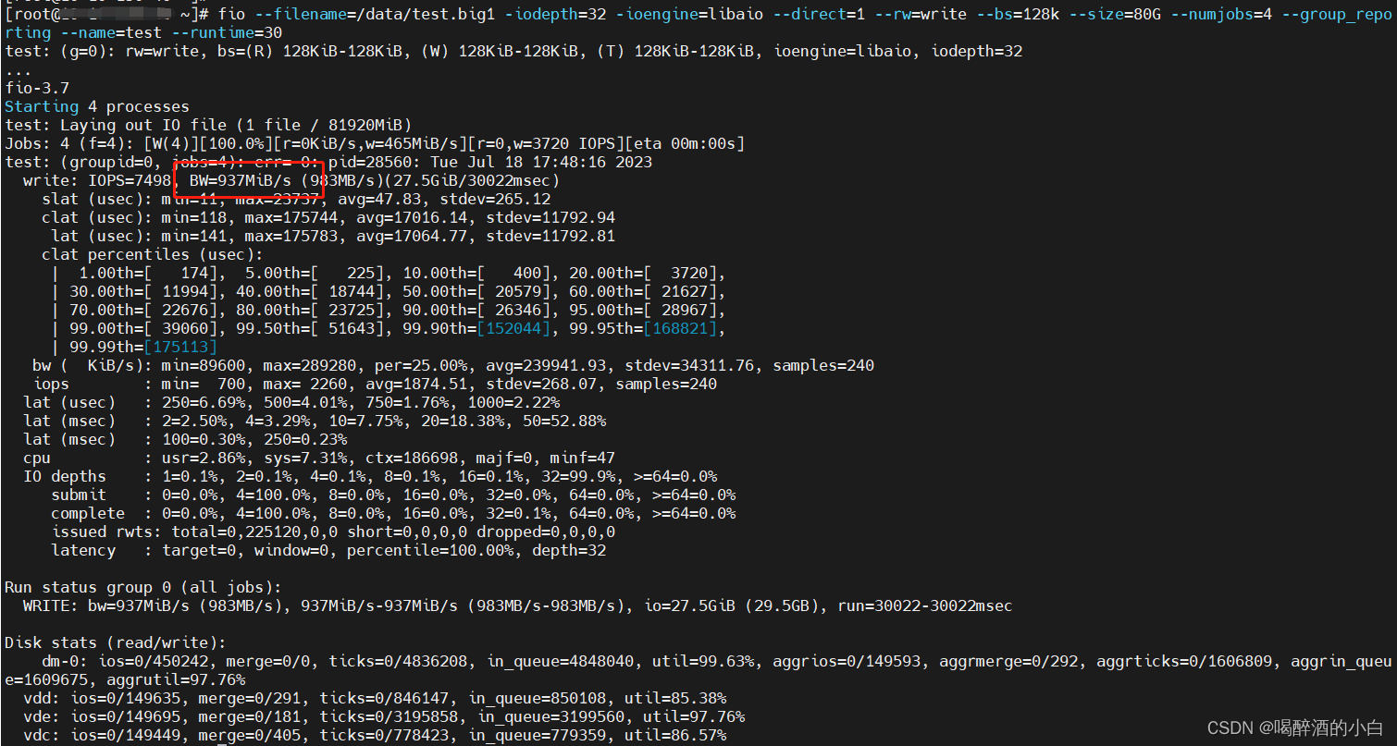Viewport: 1397px width, 746px height.
Task: Click the WRITE run status summary line
Action: tap(370, 605)
